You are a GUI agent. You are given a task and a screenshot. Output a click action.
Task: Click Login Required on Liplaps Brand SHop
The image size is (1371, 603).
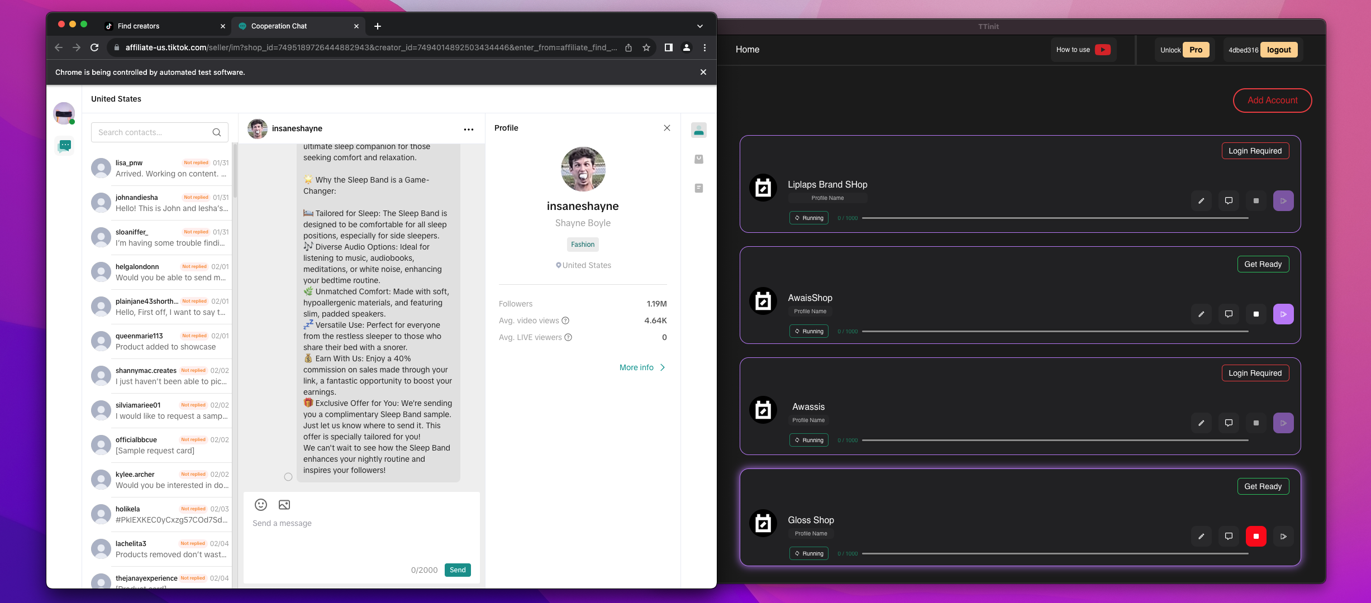click(x=1255, y=151)
